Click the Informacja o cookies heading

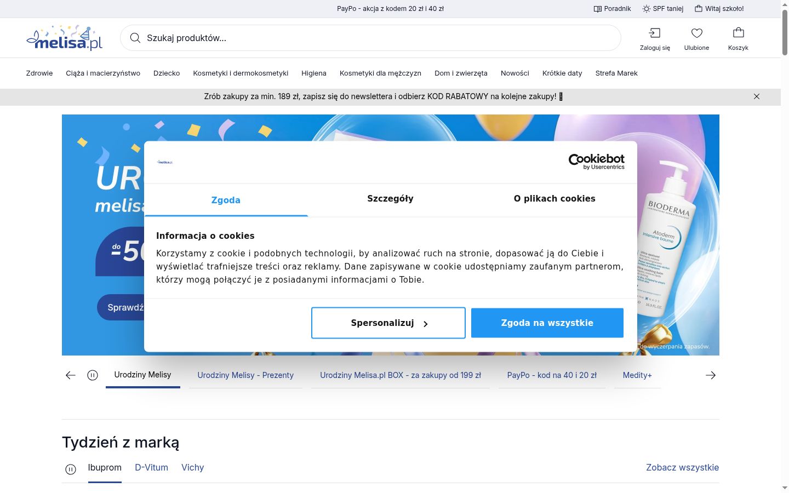pos(205,236)
